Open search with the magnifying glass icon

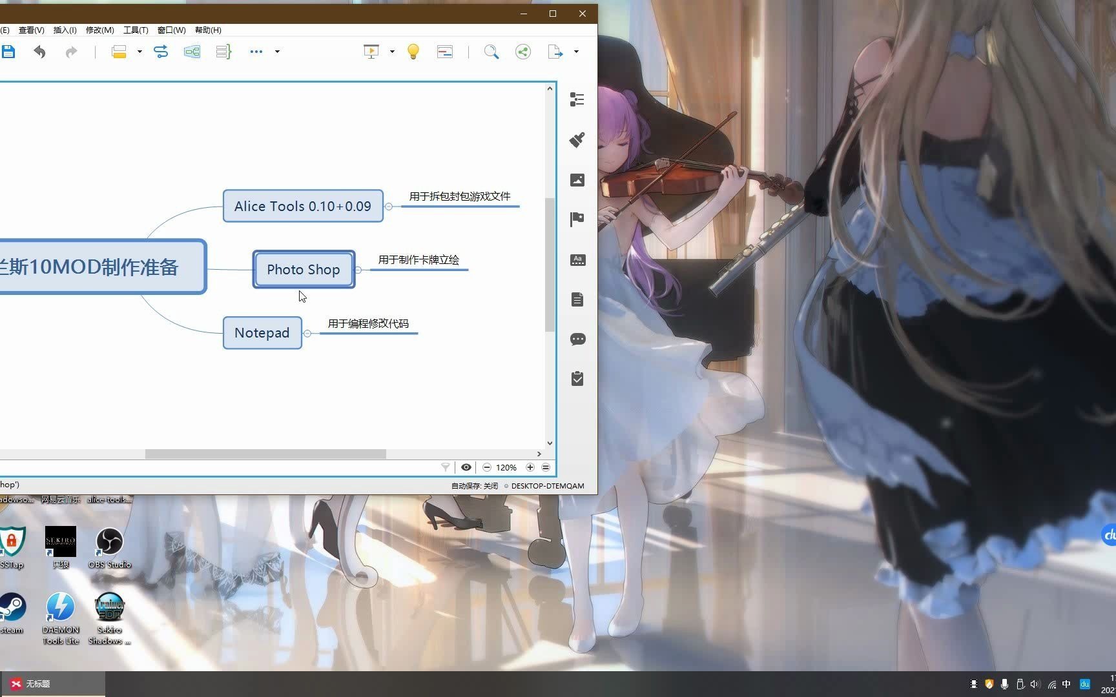[491, 52]
